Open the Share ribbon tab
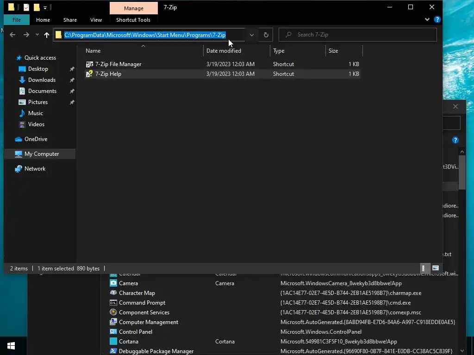Viewport: 474px width, 355px height. click(70, 20)
